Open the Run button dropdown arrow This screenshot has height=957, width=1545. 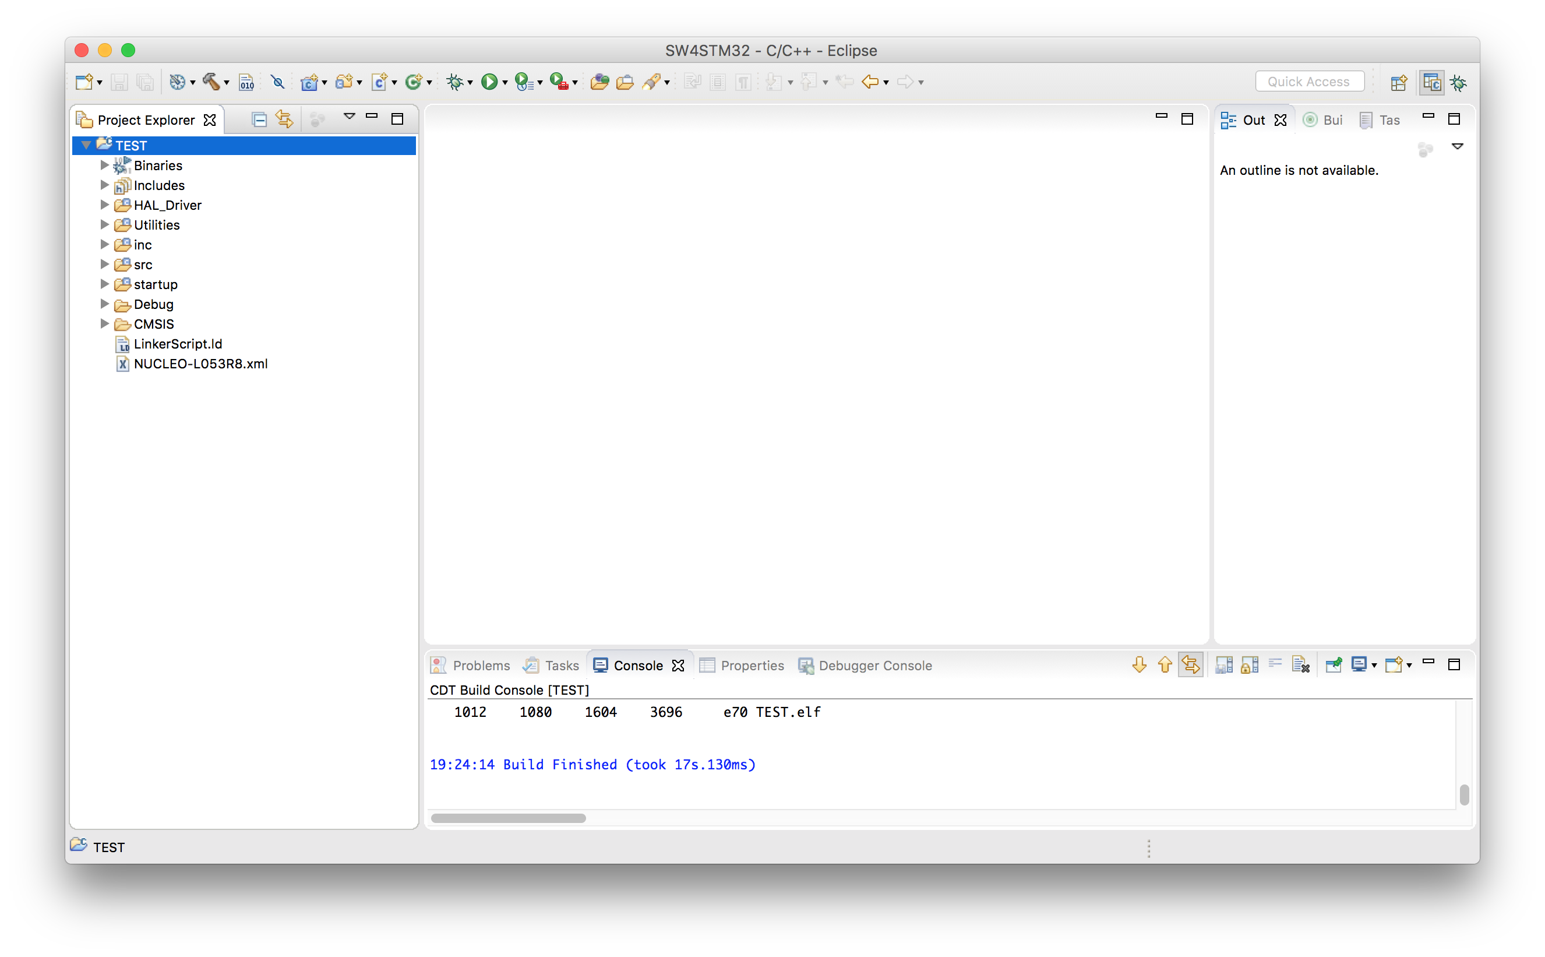point(505,83)
